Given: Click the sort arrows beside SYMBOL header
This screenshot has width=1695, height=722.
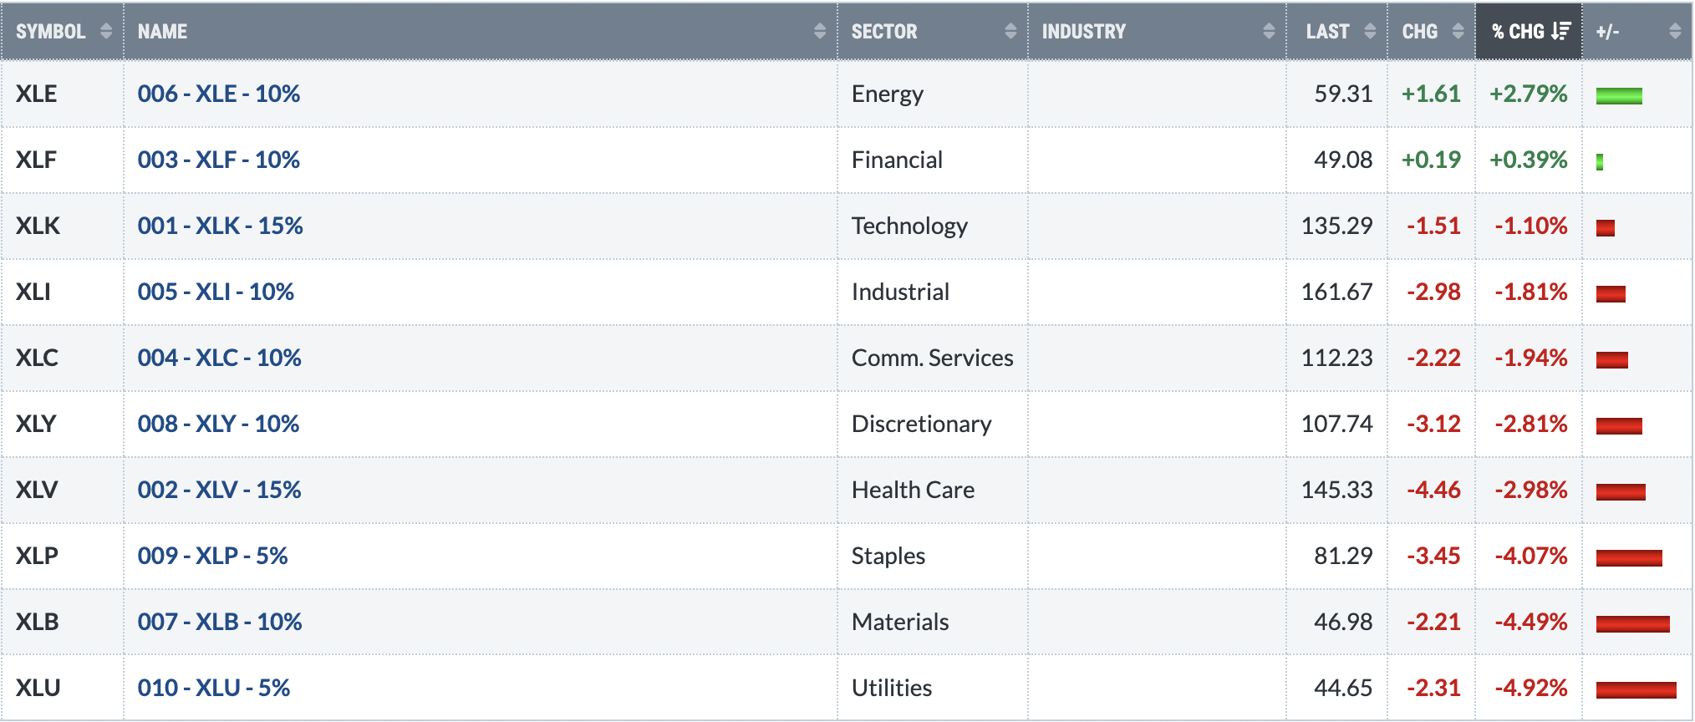Looking at the screenshot, I should [x=106, y=31].
